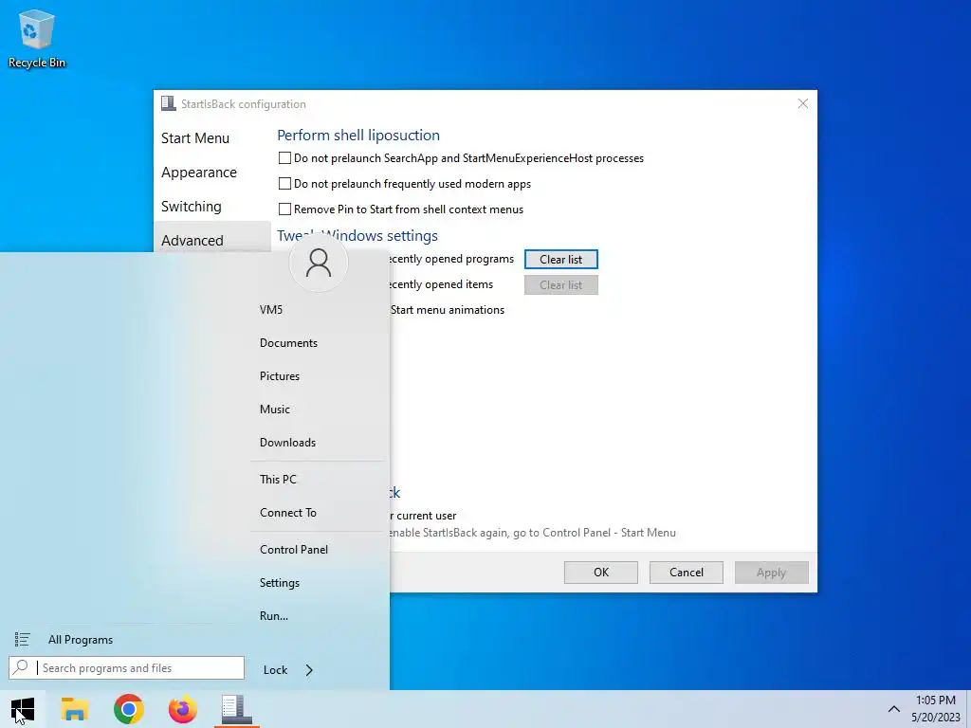Click the taskbar clock and date

click(935, 709)
